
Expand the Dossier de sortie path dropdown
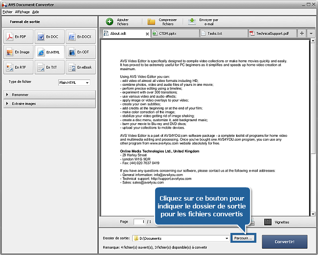point(227,238)
